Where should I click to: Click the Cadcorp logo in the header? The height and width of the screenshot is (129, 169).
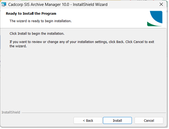(x=155, y=18)
